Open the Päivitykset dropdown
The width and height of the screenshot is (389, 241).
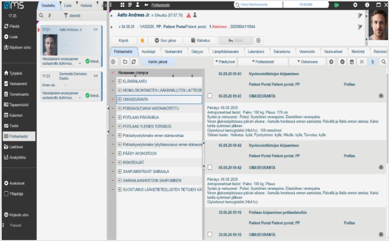[226, 62]
